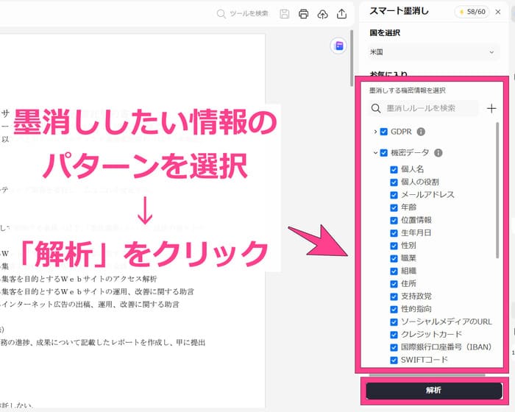Uncheck the クレジットカード checkbox
The height and width of the screenshot is (412, 515).
(x=394, y=335)
